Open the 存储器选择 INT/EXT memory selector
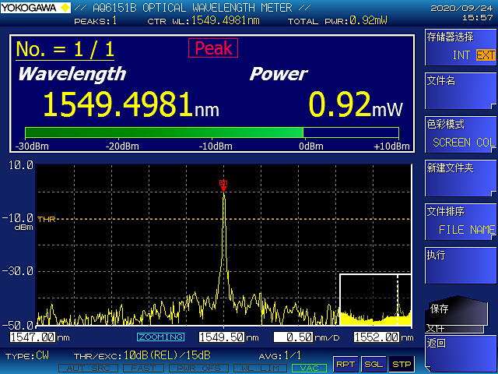This screenshot has height=374, width=498. tap(459, 47)
